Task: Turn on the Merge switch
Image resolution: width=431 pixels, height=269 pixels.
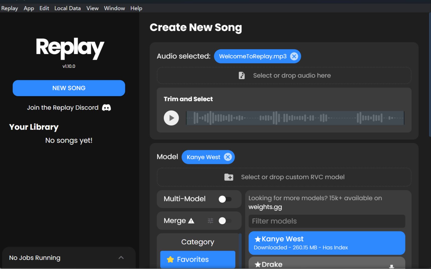Action: click(x=225, y=221)
